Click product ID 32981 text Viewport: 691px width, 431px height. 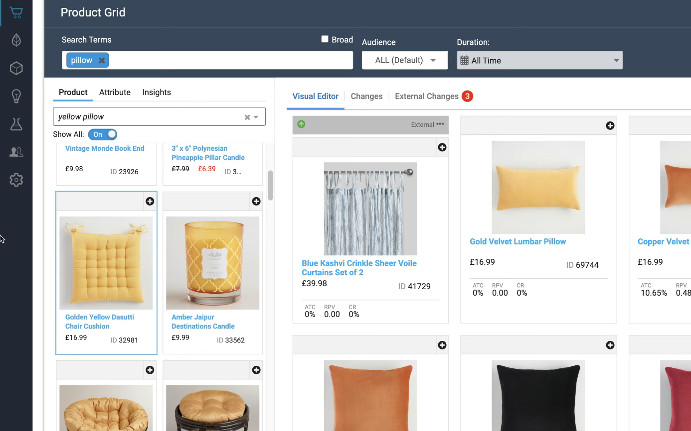(124, 340)
